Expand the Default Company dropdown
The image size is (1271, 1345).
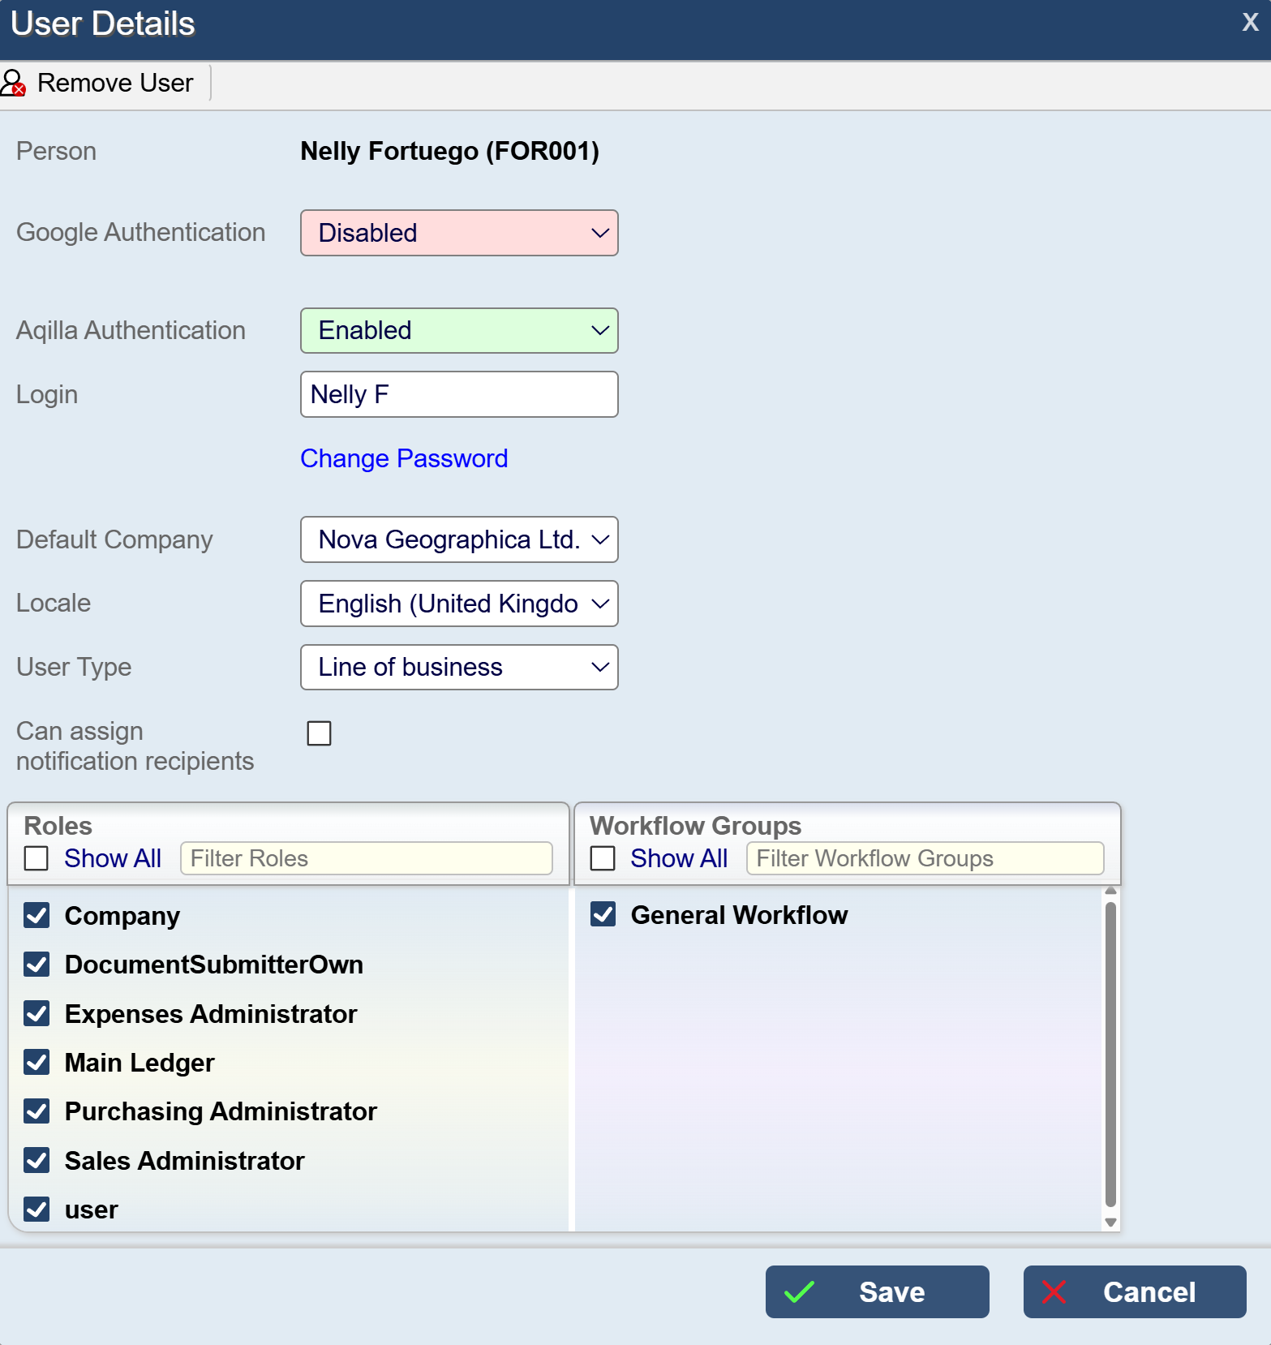click(x=459, y=539)
